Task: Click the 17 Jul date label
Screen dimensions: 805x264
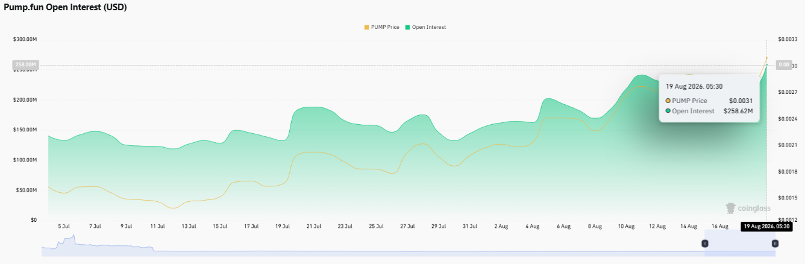Action: [251, 227]
